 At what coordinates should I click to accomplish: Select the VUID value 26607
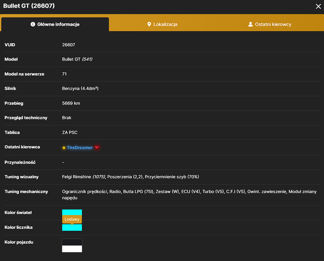pos(69,45)
